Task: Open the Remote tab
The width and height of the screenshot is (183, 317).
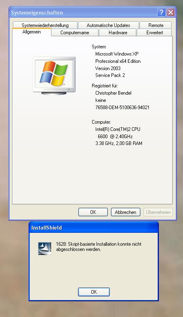Action: 156,25
